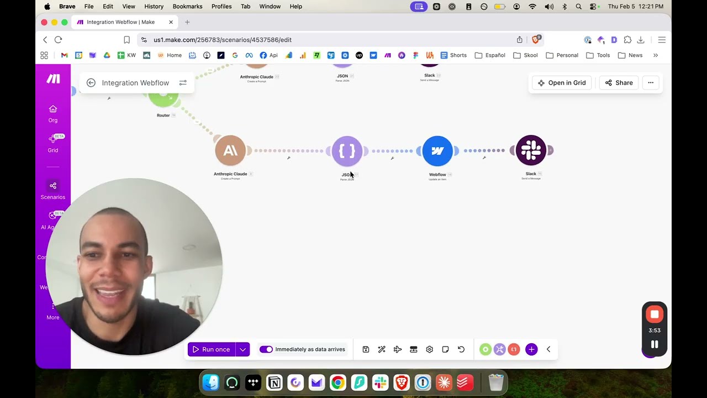Bookmark this page using the bookmark icon

click(x=127, y=40)
